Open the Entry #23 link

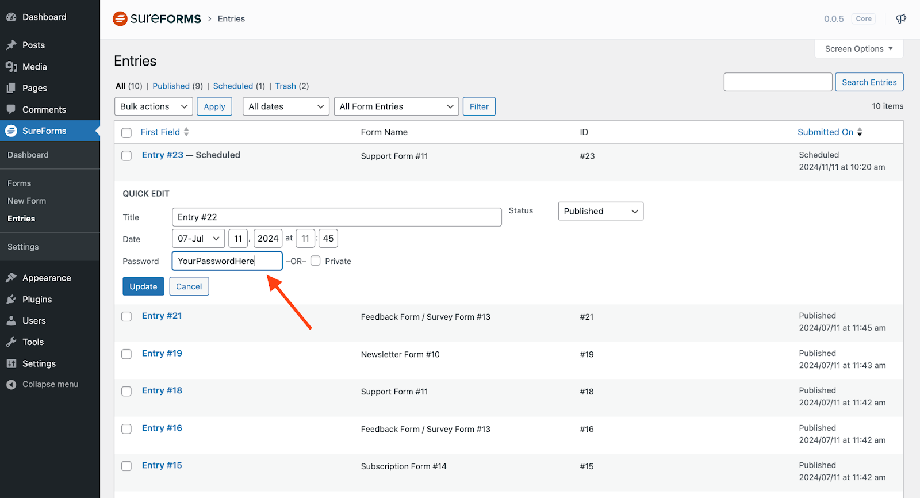163,155
